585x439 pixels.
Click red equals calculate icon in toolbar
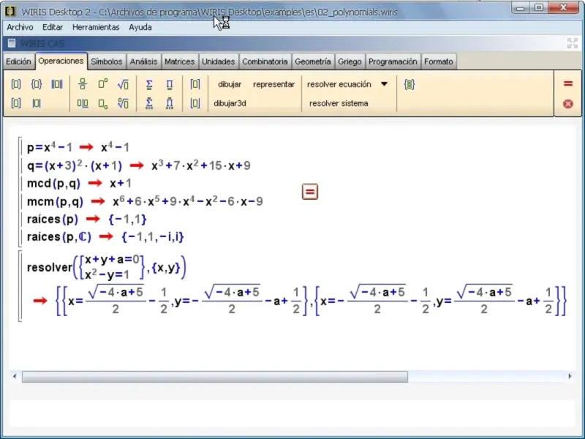[x=568, y=83]
